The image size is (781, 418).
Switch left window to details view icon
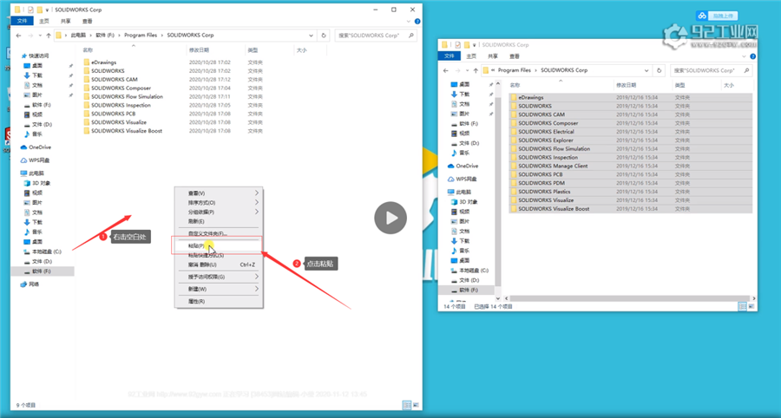coord(406,405)
